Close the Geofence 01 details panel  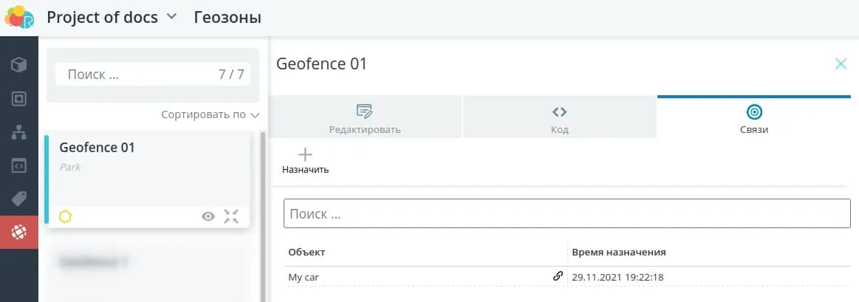click(841, 64)
